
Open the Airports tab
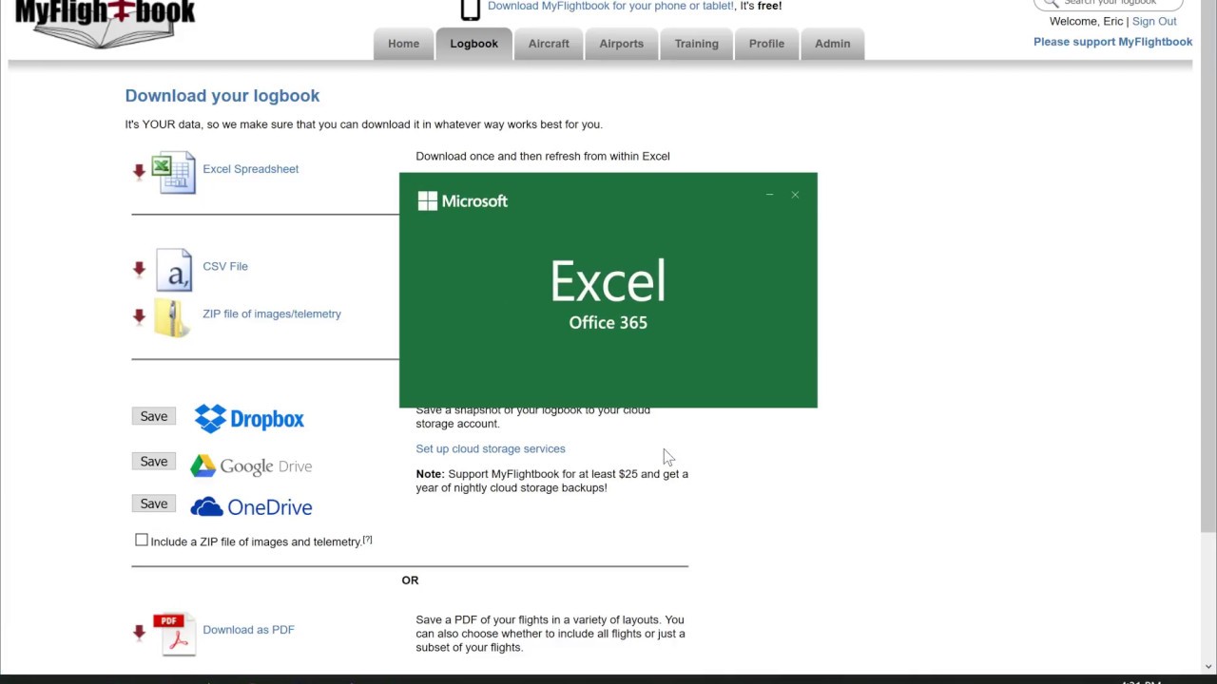point(621,44)
